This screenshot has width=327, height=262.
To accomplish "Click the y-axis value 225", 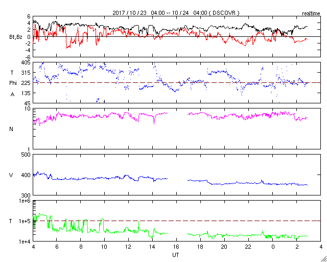I will [26, 83].
